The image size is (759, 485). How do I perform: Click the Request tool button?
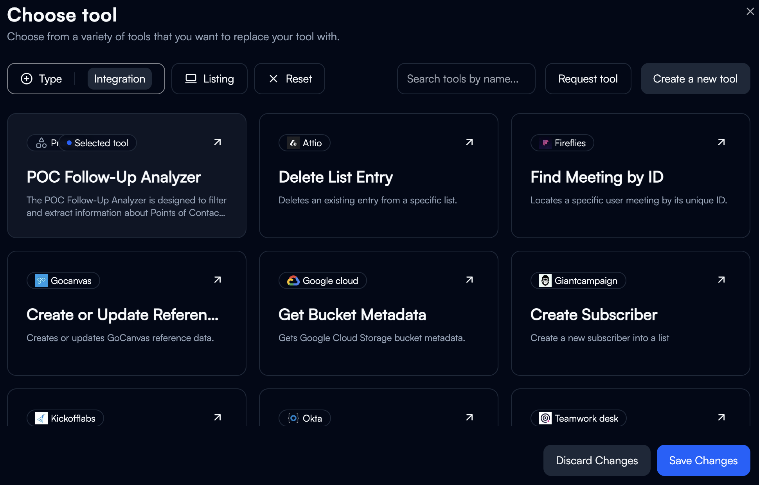588,79
